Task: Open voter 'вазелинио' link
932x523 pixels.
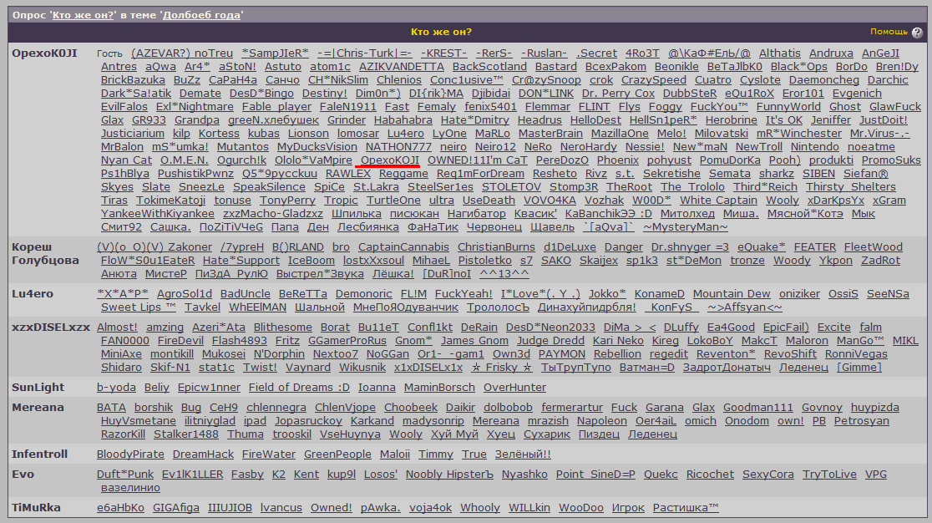Action: 130,487
